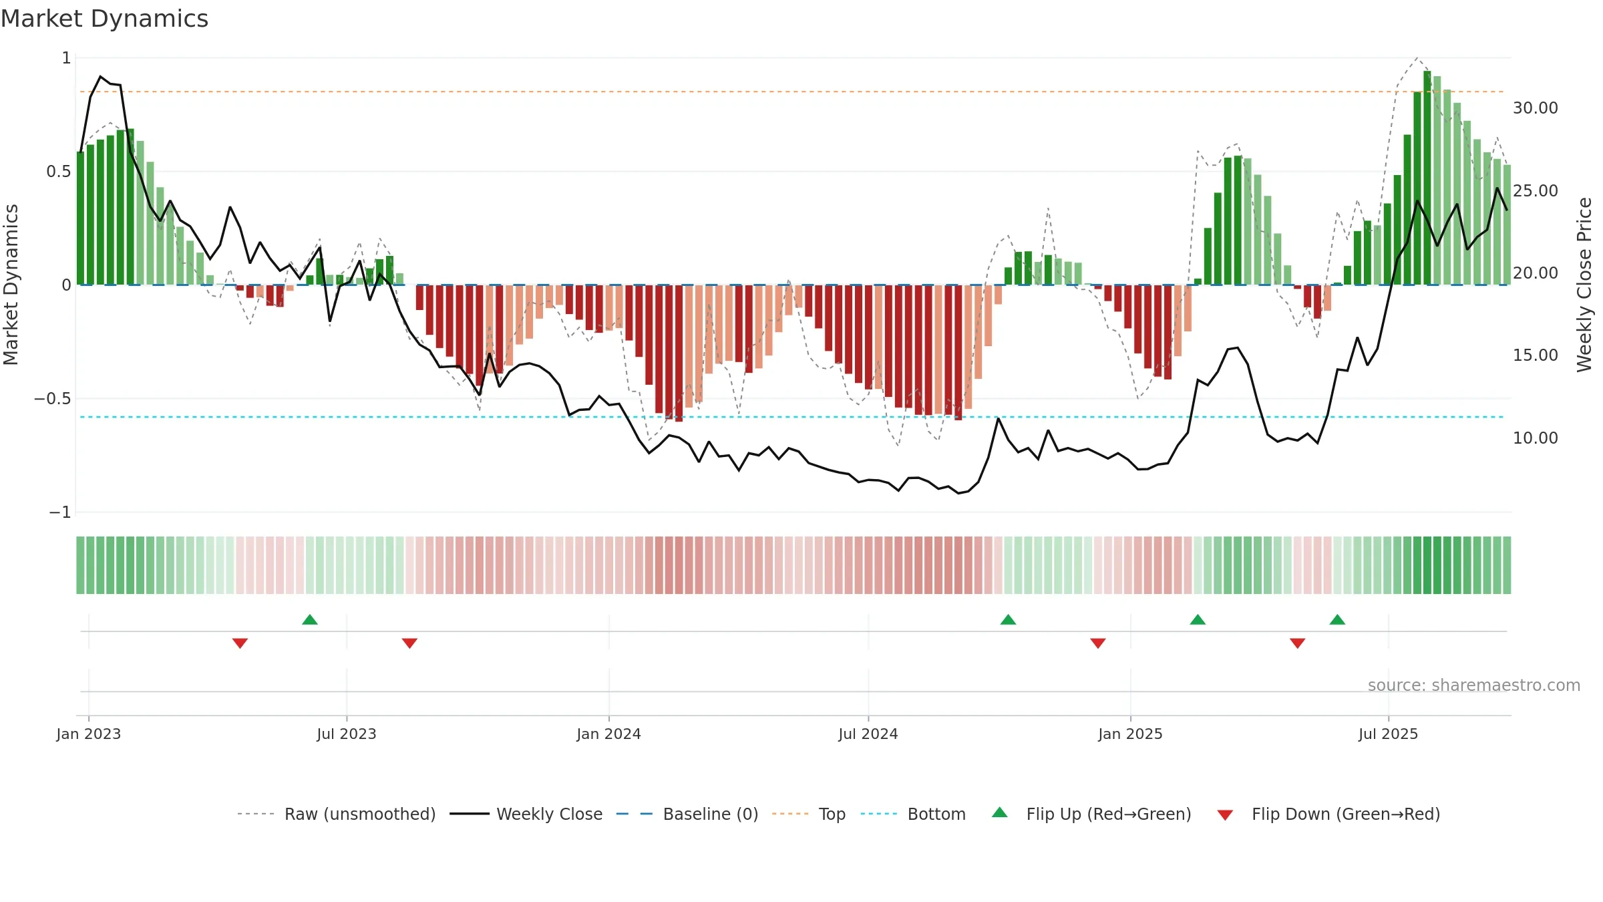Select the flip-up marker near Oct 2024
1603x902 pixels.
pos(1008,619)
